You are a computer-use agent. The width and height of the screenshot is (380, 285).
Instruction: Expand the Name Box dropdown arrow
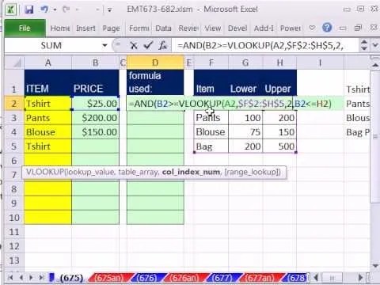(x=104, y=46)
